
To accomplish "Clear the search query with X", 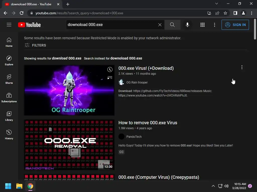I will (x=160, y=25).
